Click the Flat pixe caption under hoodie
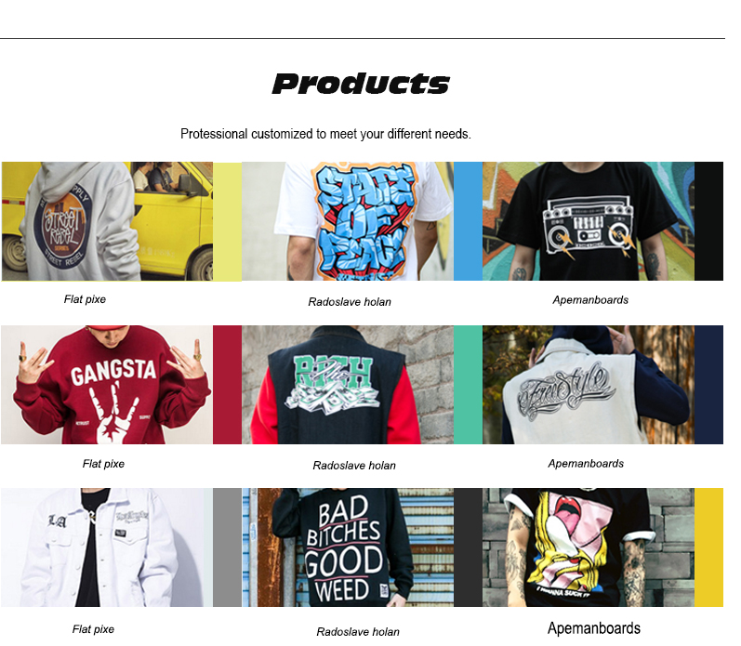Viewport: 741px width, 646px height. pos(85,299)
